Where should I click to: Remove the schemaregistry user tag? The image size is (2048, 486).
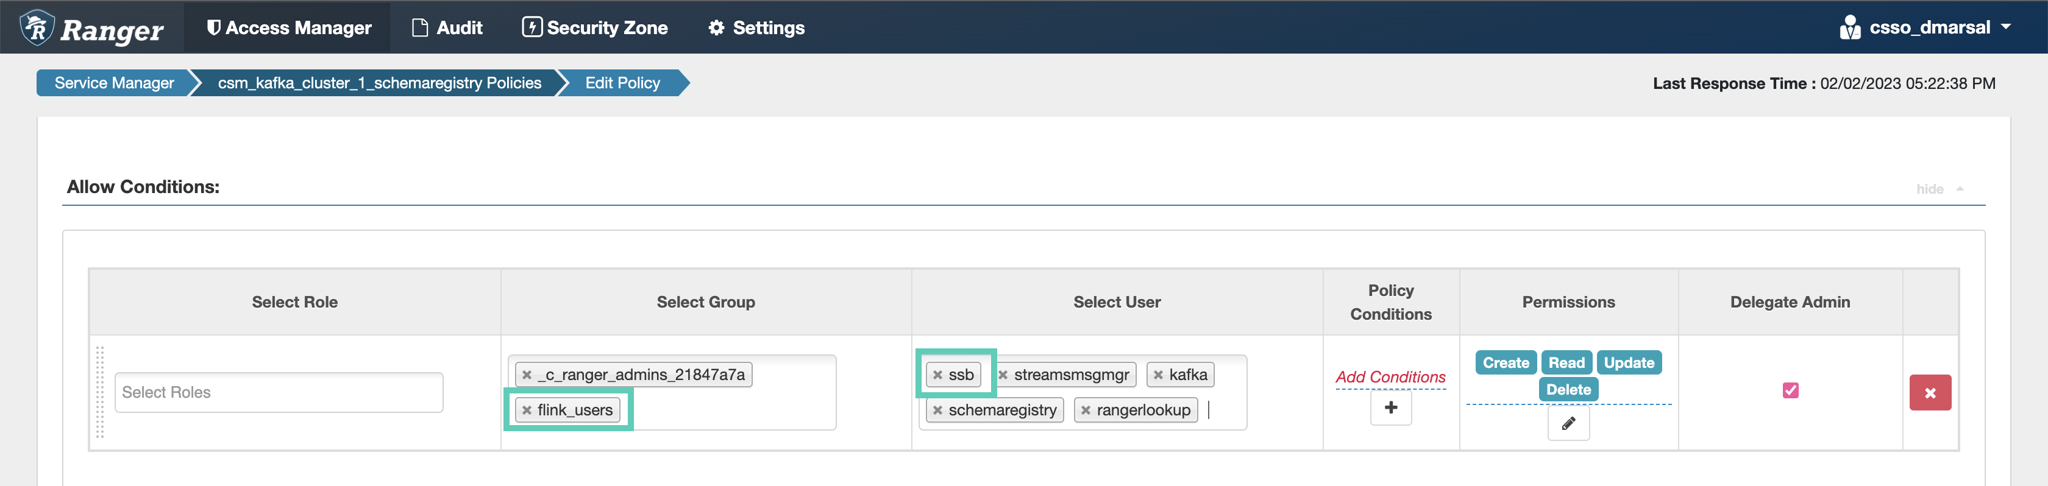[x=937, y=410]
